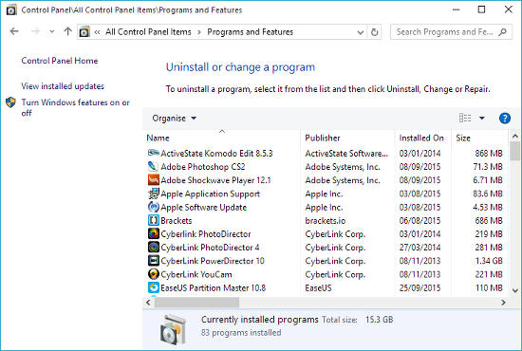Click the CyberLink PhotoDirector 4 icon
The width and height of the screenshot is (522, 351).
[154, 248]
